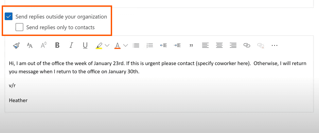The height and width of the screenshot is (133, 319).
Task: Insert a numbered list
Action: 150,45
